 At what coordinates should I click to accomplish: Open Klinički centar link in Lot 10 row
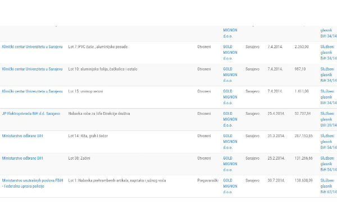[32, 69]
